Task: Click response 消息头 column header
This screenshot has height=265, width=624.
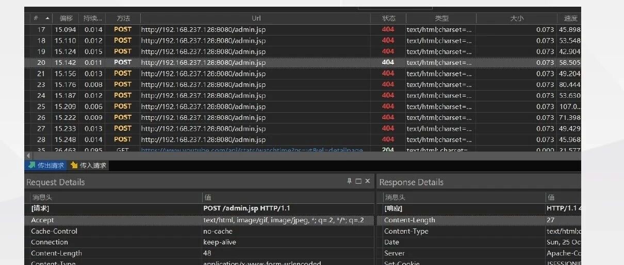Action: 395,197
